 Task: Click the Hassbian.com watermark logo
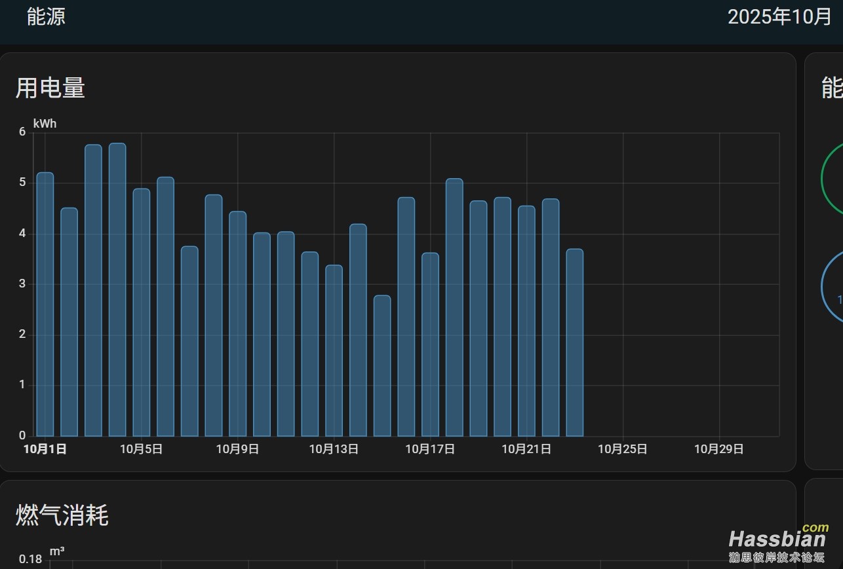click(x=777, y=543)
